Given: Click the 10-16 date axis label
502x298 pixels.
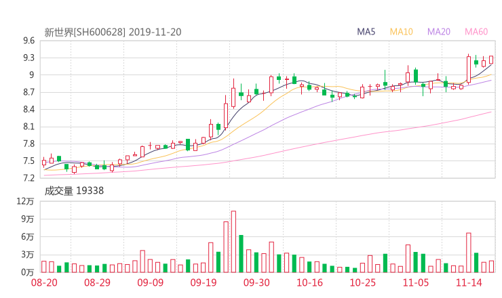Looking at the screenshot, I should pos(310,282).
